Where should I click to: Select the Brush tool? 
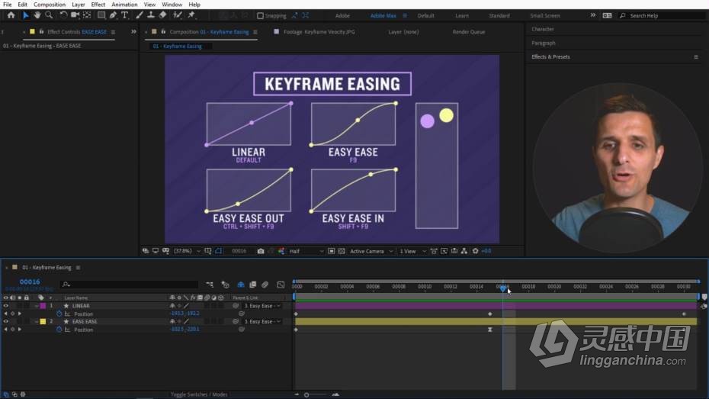[x=140, y=15]
